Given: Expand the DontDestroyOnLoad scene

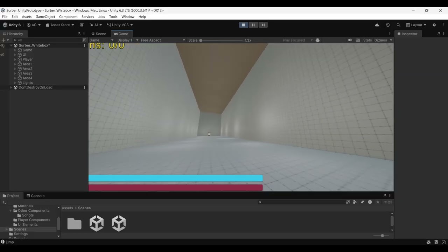Looking at the screenshot, I should coord(11,87).
